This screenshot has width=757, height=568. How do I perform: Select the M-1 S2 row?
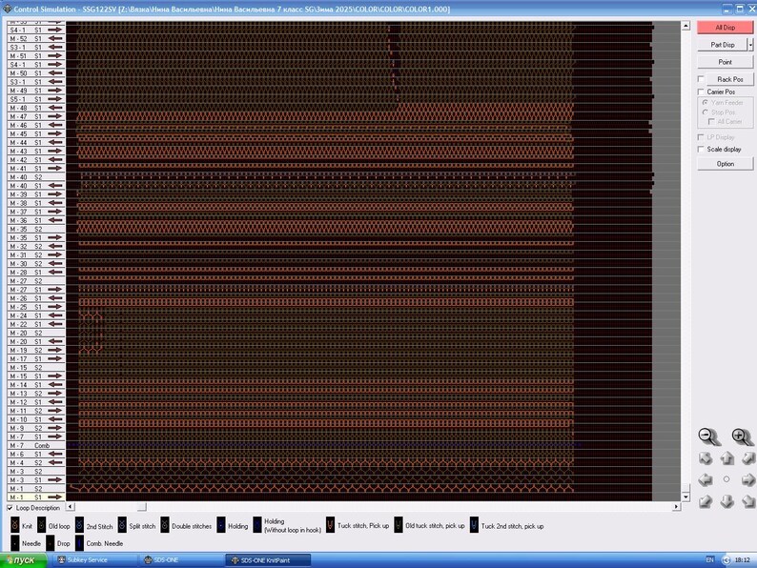[36, 488]
